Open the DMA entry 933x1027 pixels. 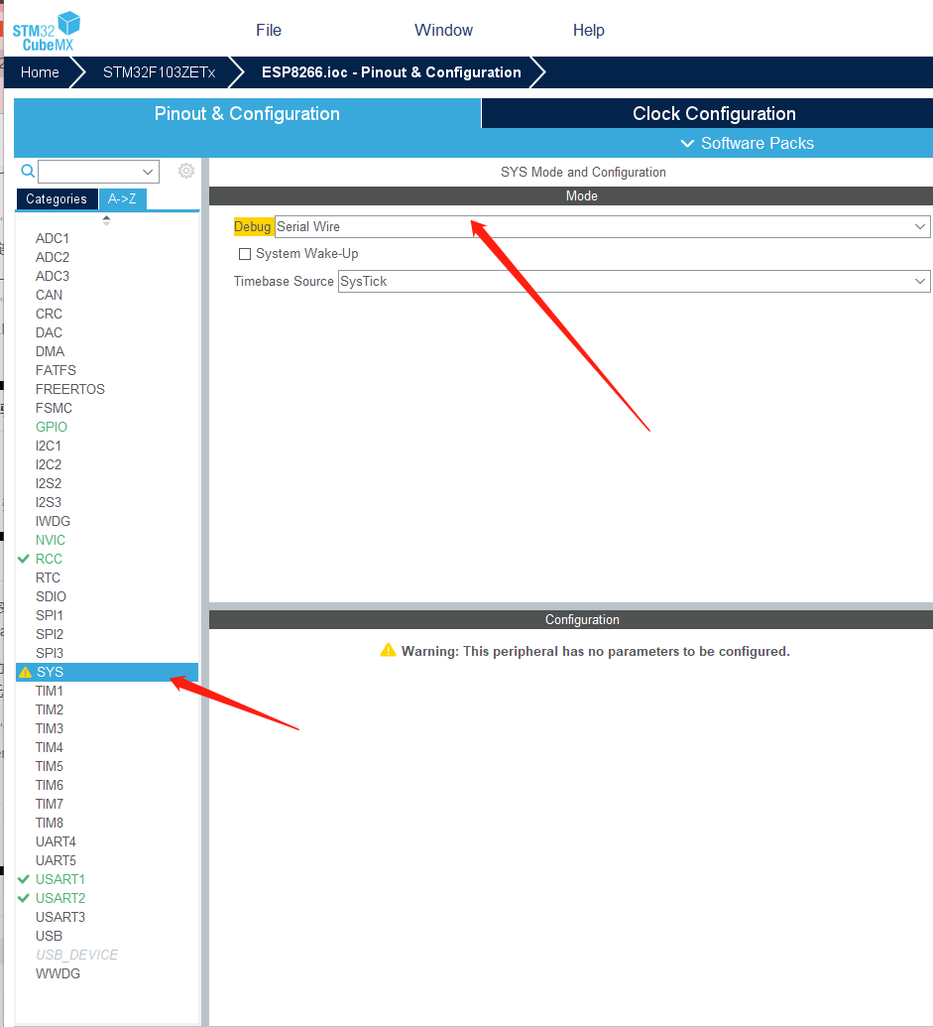[50, 351]
